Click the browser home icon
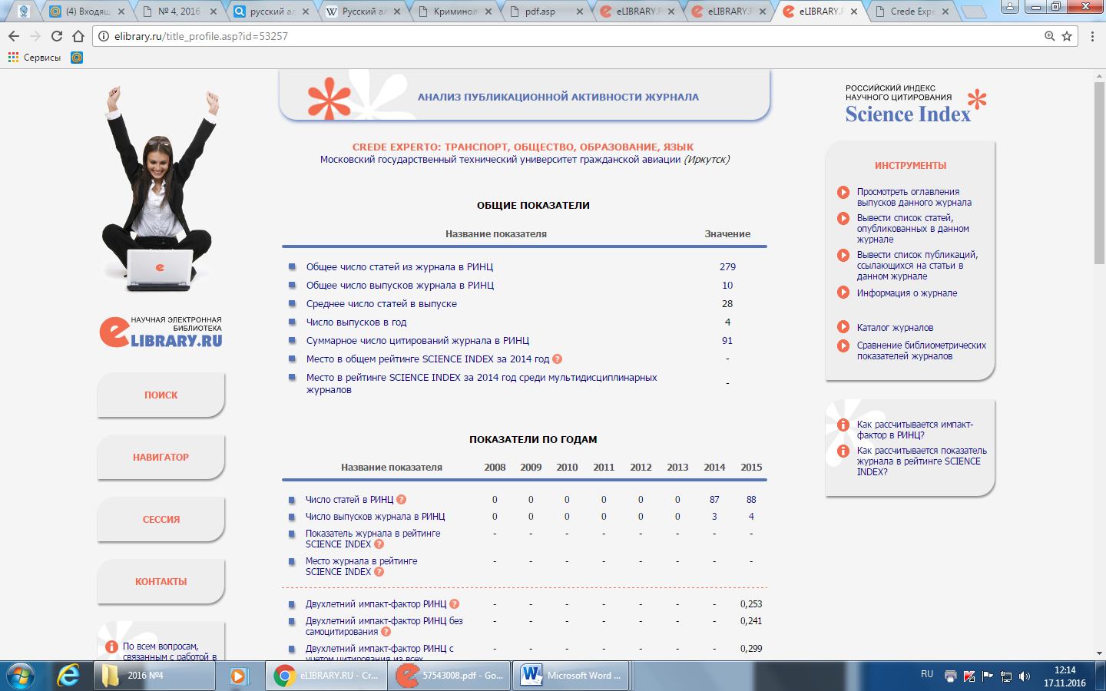 (78, 36)
